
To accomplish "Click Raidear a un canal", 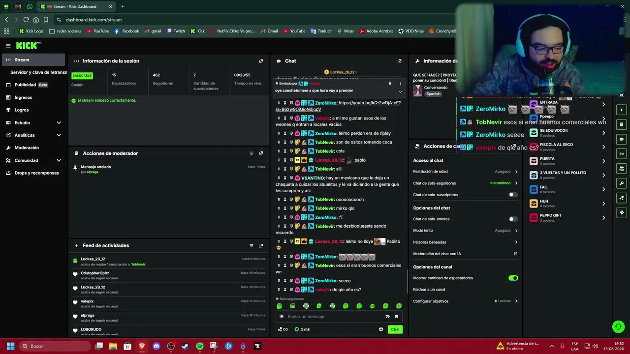I will tap(429, 290).
